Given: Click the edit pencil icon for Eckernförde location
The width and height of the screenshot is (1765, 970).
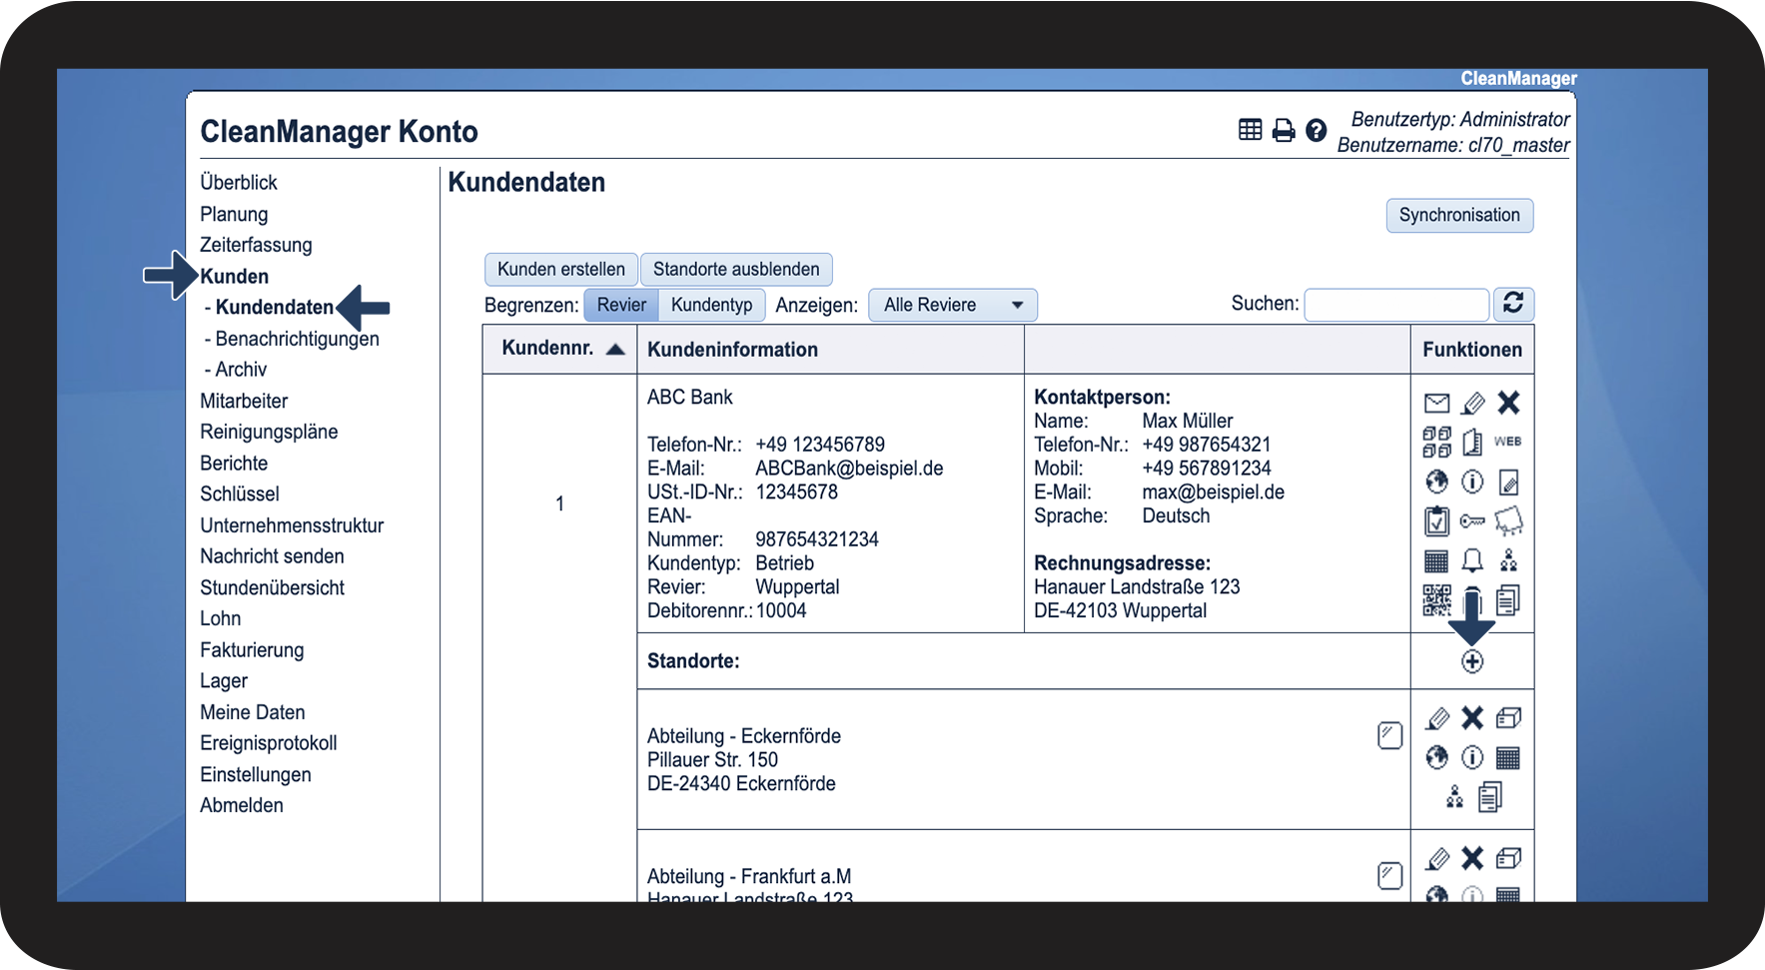Looking at the screenshot, I should (1436, 718).
